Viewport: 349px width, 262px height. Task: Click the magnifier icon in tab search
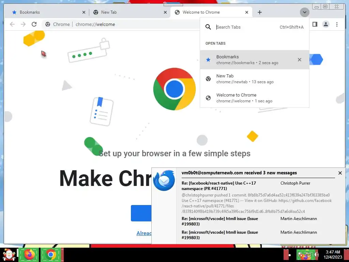coord(208,27)
